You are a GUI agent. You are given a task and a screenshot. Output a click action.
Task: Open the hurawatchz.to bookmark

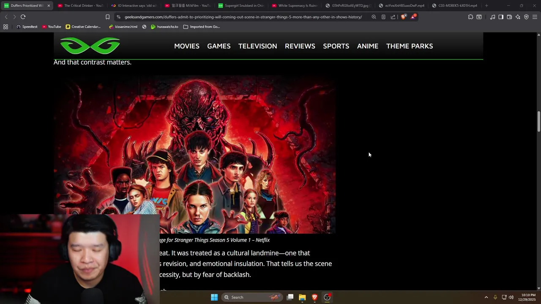coord(164,27)
